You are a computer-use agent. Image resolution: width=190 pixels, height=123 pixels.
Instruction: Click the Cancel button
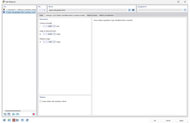[168, 121]
